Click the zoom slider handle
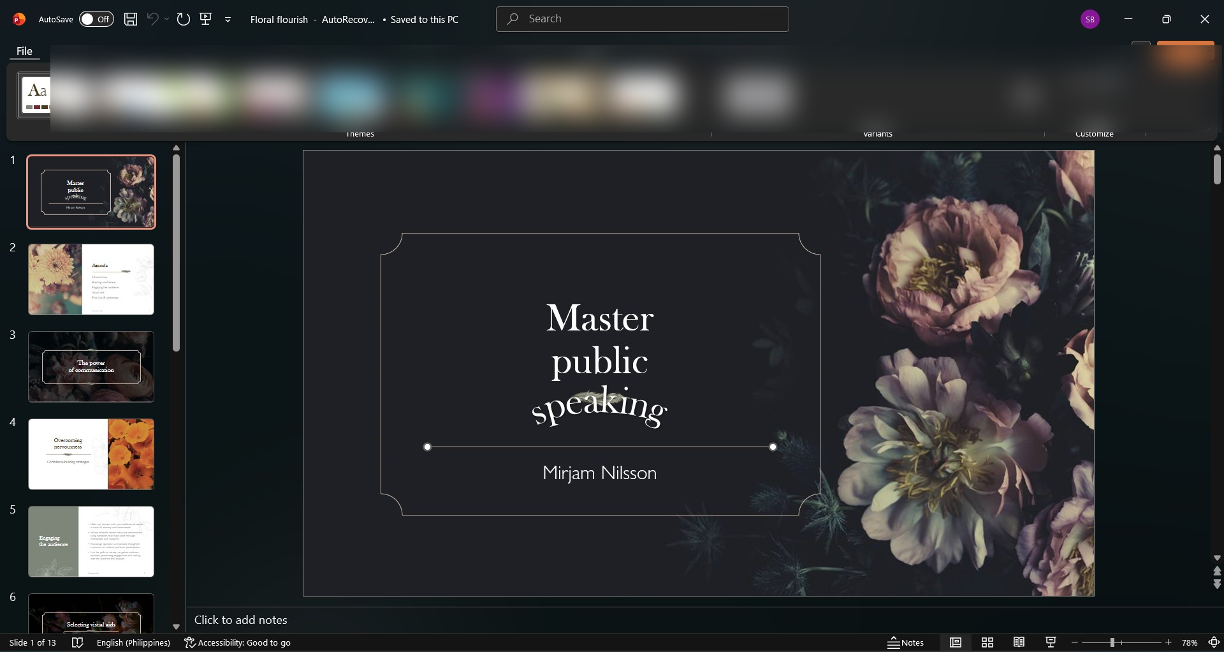Screen dimensions: 1224x652 [x=1112, y=642]
